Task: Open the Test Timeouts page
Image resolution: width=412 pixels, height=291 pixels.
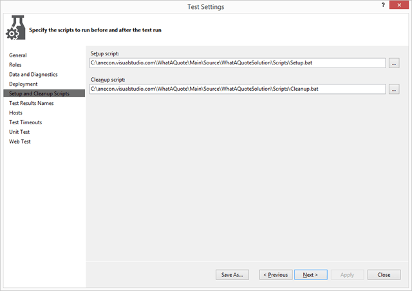Action: pos(26,122)
